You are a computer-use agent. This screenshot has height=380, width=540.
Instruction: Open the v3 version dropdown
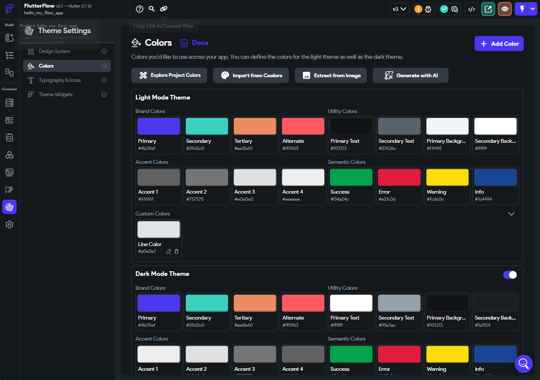pyautogui.click(x=400, y=9)
